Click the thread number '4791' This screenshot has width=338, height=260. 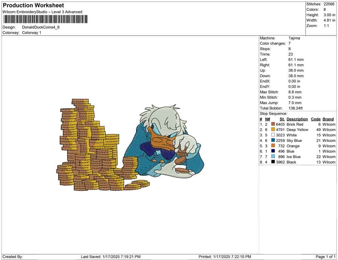280,130
